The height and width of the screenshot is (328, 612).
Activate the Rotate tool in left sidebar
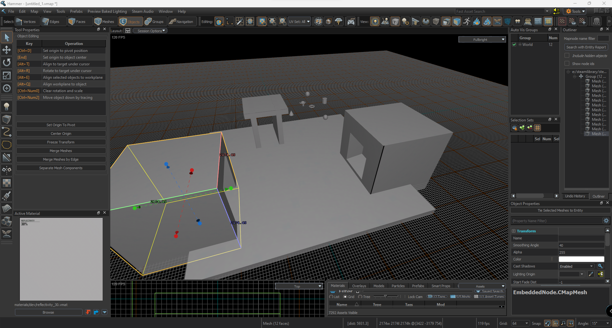(x=6, y=62)
